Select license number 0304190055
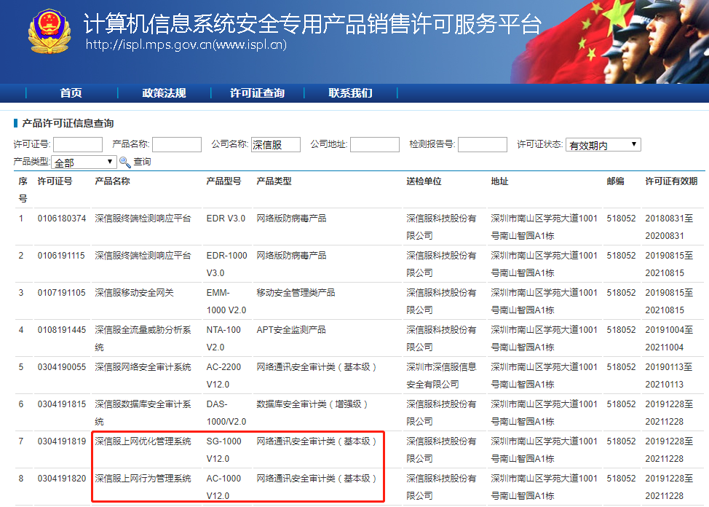Image resolution: width=709 pixels, height=507 pixels. pos(61,366)
